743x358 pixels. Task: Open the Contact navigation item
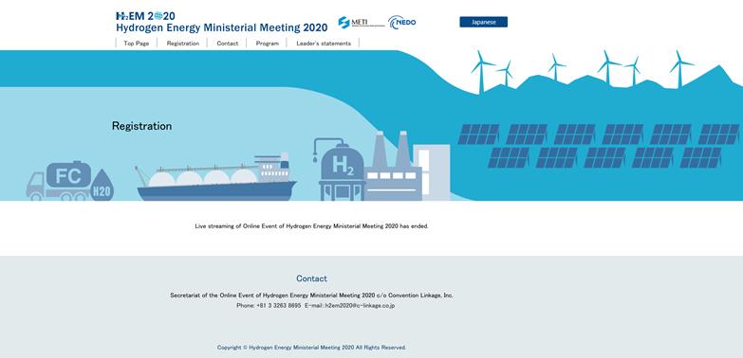pos(228,43)
